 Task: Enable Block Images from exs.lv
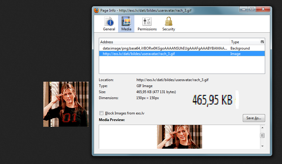pos(102,113)
